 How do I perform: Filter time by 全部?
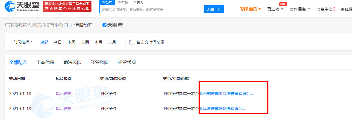(x=44, y=42)
